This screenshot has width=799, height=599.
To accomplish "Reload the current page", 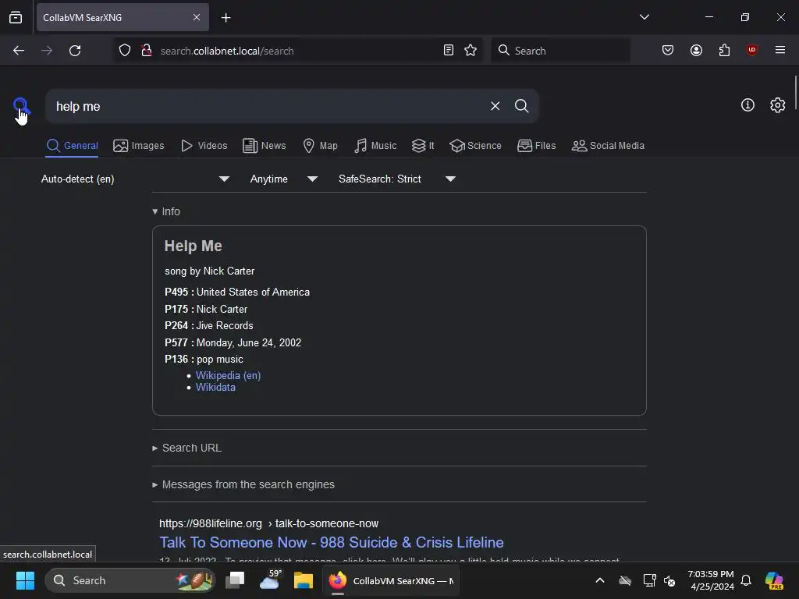I will point(75,51).
